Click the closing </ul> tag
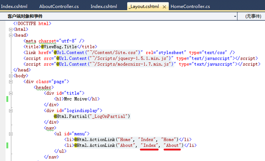The width and height of the screenshot is (265, 161). click(60, 151)
